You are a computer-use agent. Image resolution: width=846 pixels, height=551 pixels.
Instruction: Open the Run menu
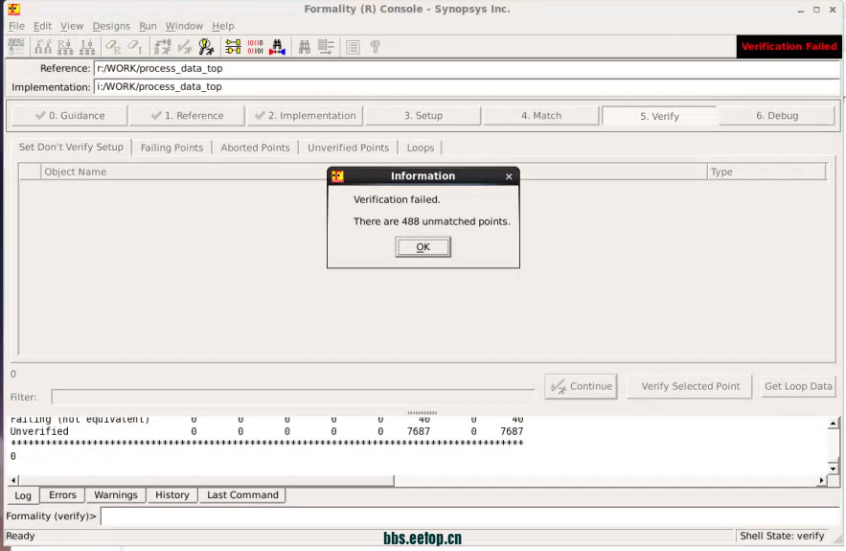tap(148, 26)
